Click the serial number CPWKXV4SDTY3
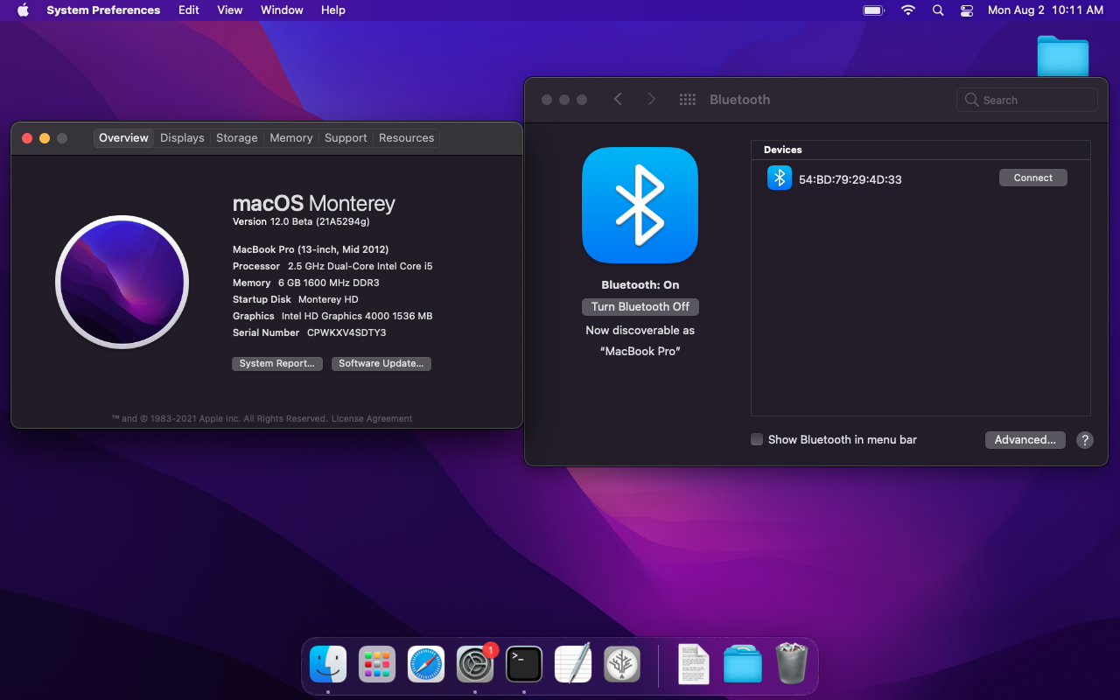Image resolution: width=1120 pixels, height=700 pixels. pyautogui.click(x=346, y=333)
